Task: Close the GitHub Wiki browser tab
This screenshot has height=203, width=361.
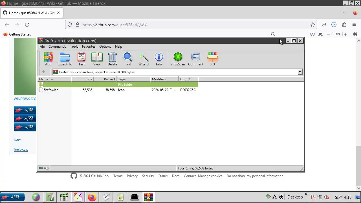Action: point(58,13)
